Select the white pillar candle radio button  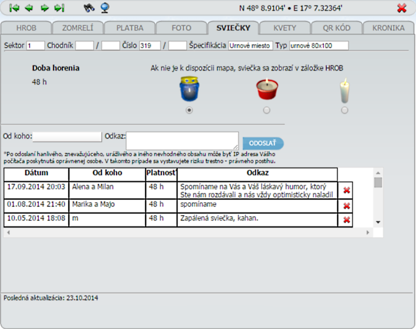click(344, 110)
